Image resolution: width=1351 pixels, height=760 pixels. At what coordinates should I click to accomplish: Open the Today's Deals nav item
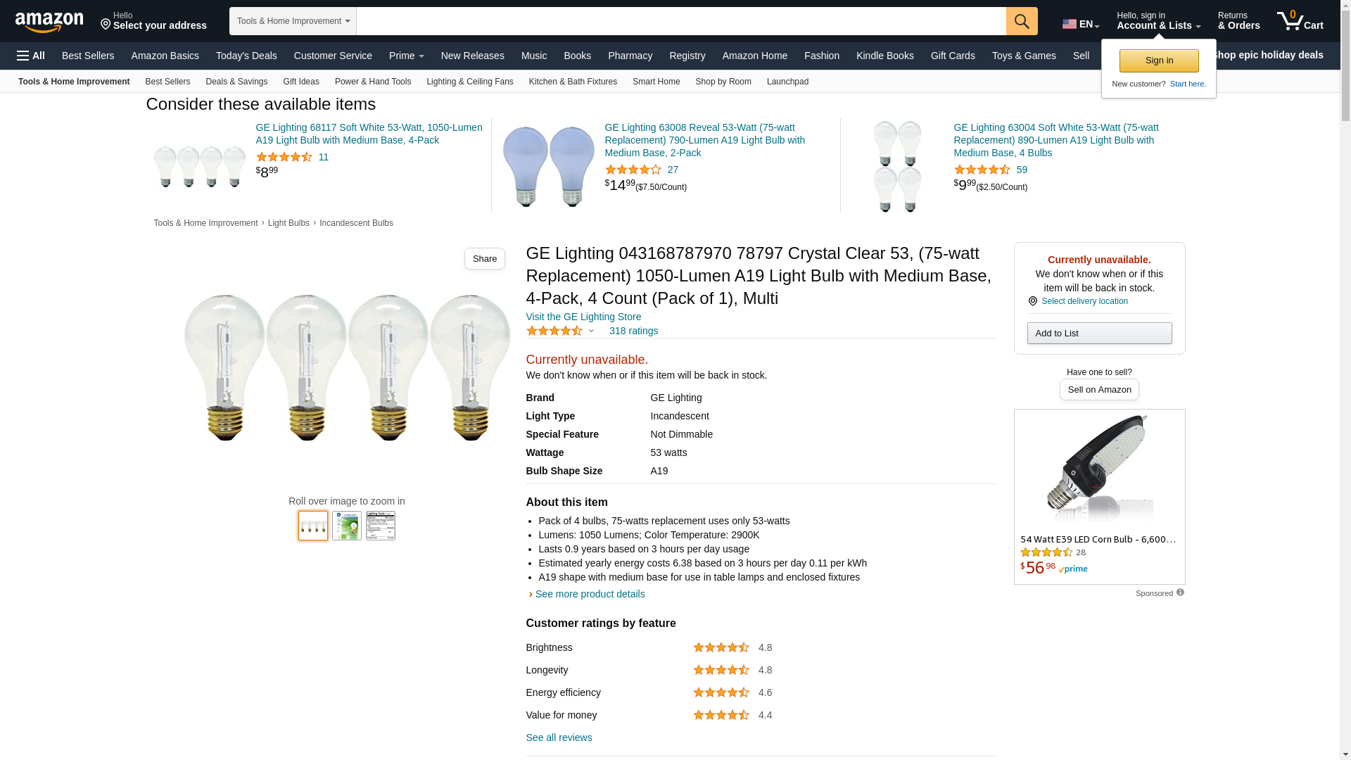tap(246, 56)
